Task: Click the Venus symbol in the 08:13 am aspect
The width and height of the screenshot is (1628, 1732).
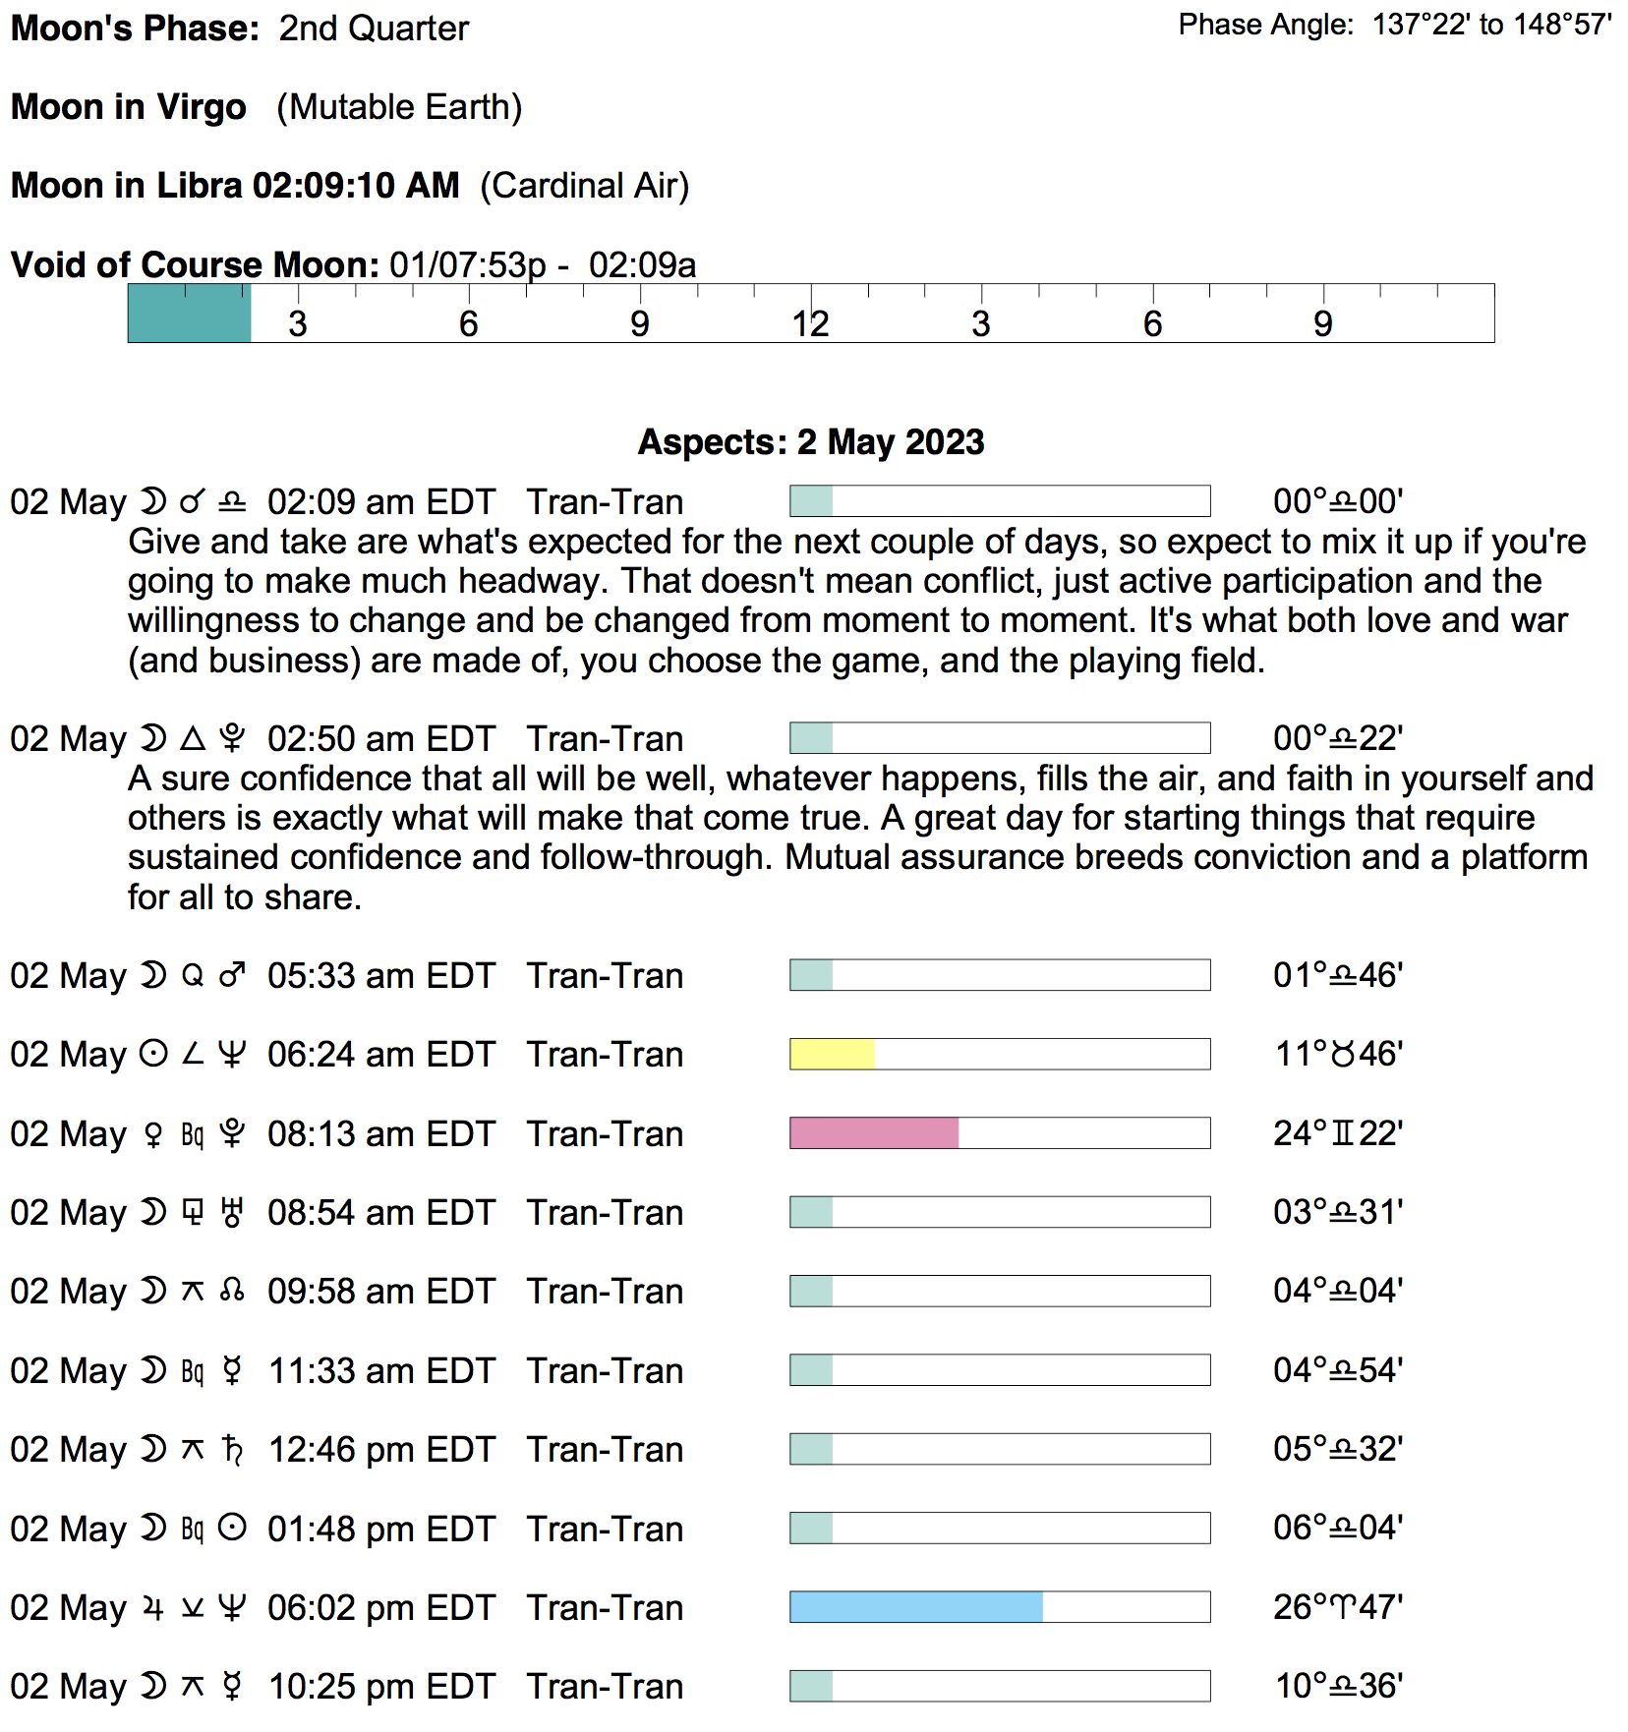Action: coord(153,1134)
